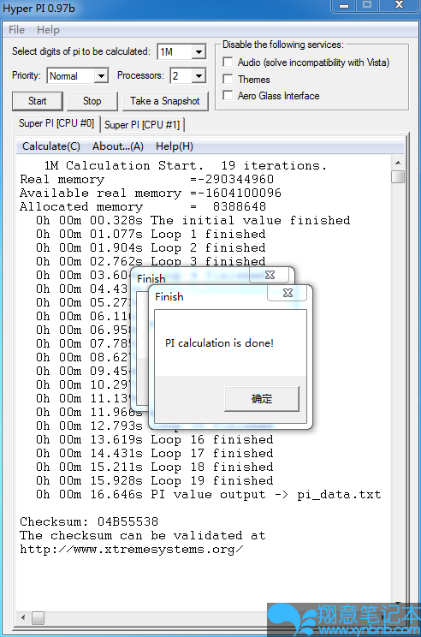Click 'The initial value finished' line
This screenshot has height=637, width=421.
[x=193, y=221]
